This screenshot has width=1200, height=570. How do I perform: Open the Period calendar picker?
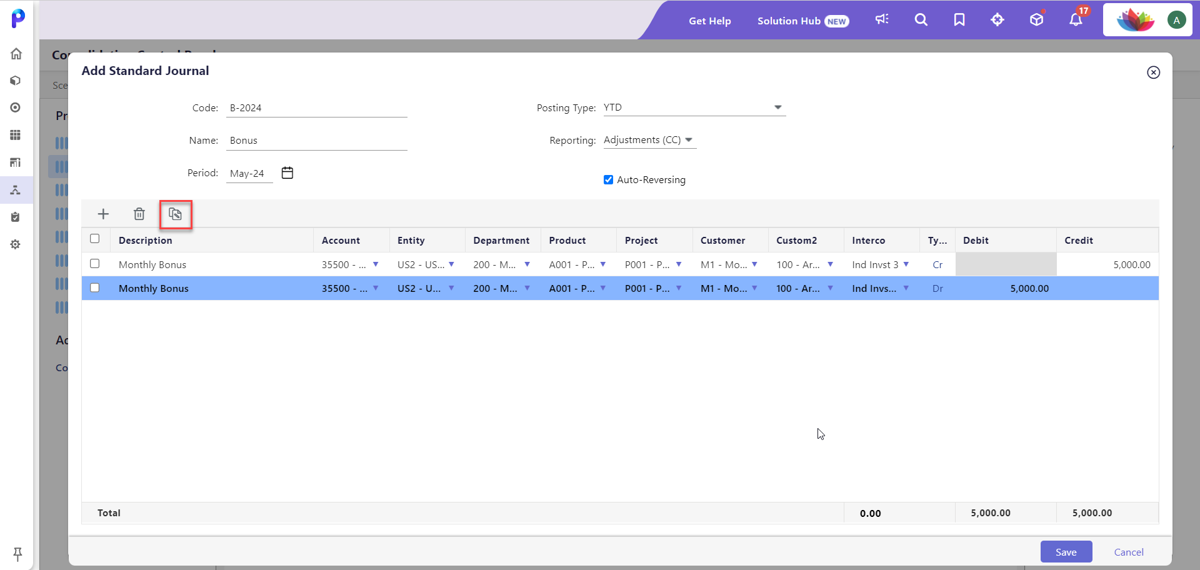287,173
